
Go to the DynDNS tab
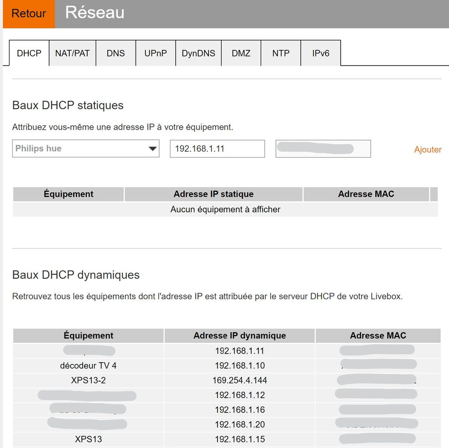[x=198, y=53]
